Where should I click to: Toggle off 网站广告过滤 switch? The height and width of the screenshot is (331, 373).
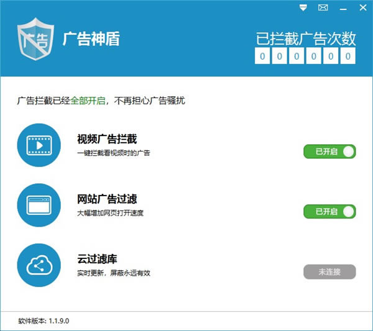(x=329, y=212)
